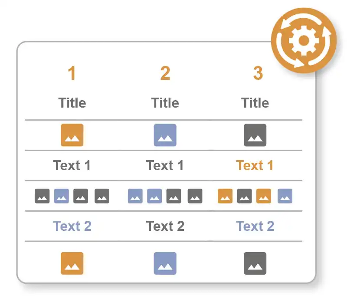Click the bottom gray image icon in column 3

255,263
